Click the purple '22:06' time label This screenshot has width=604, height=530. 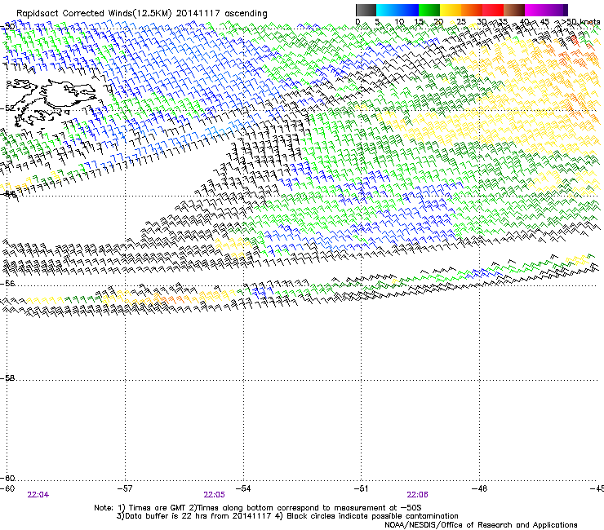(x=418, y=495)
